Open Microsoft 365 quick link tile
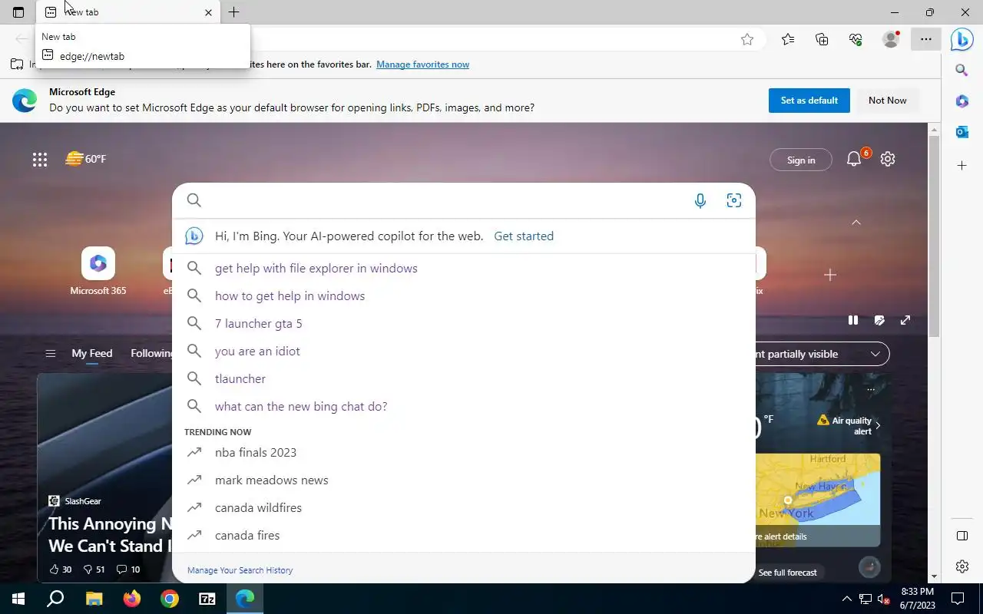 click(x=98, y=272)
